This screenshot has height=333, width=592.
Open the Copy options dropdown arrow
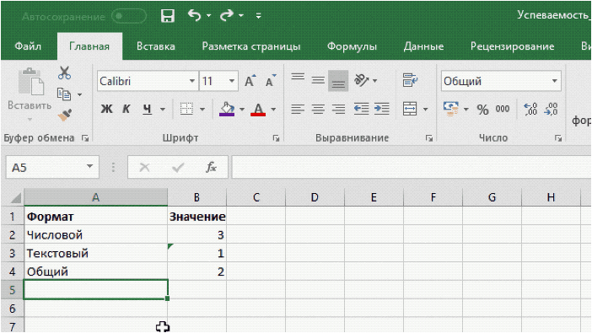coord(79,94)
